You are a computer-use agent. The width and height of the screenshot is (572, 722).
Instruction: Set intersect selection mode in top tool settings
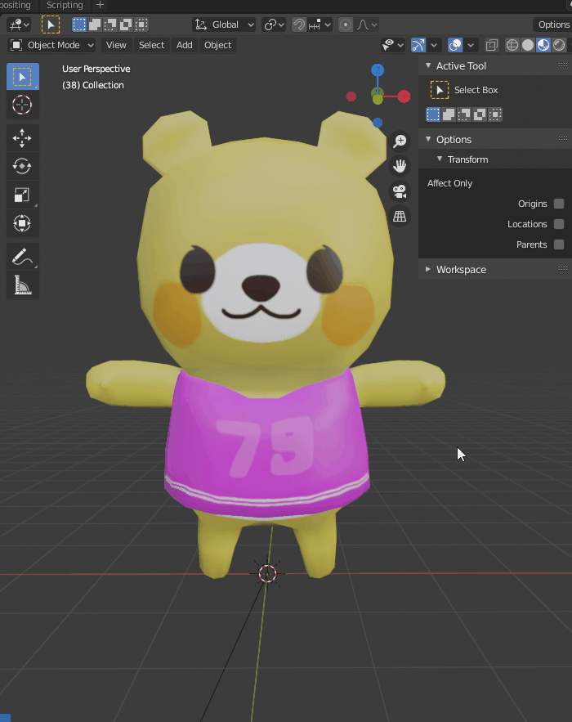141,25
